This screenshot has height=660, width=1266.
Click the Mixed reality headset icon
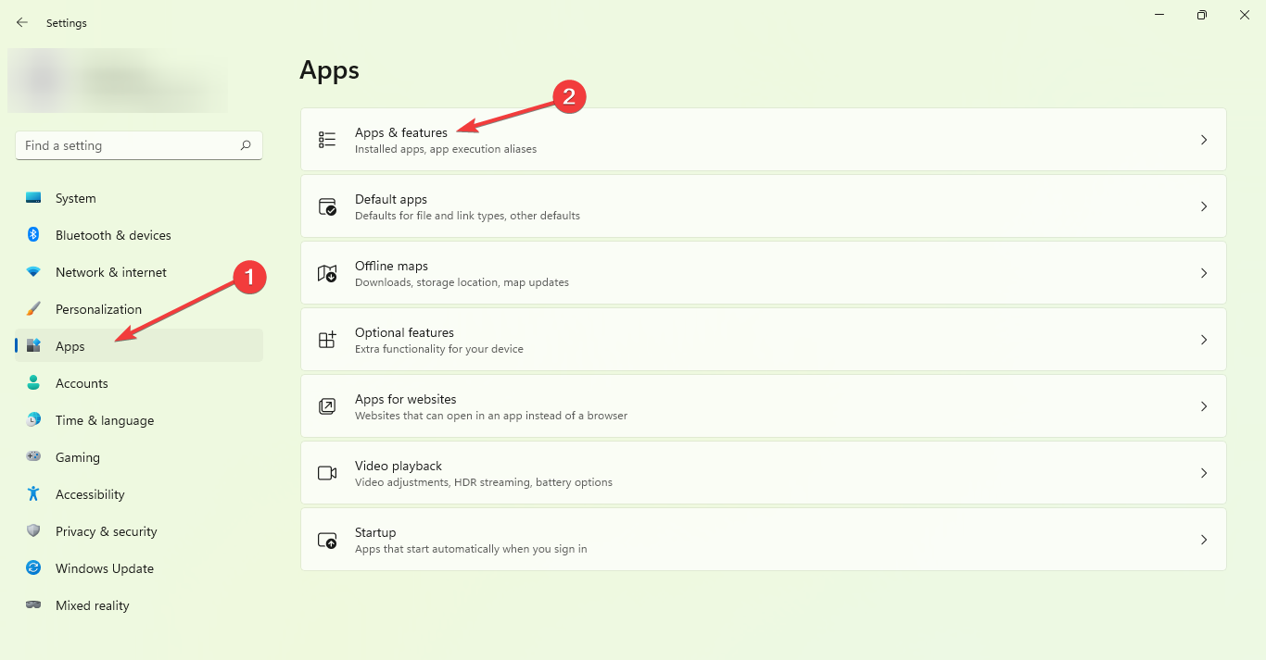[x=33, y=605]
